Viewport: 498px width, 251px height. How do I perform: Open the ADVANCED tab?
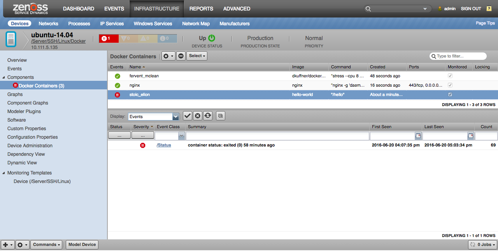[x=237, y=9]
